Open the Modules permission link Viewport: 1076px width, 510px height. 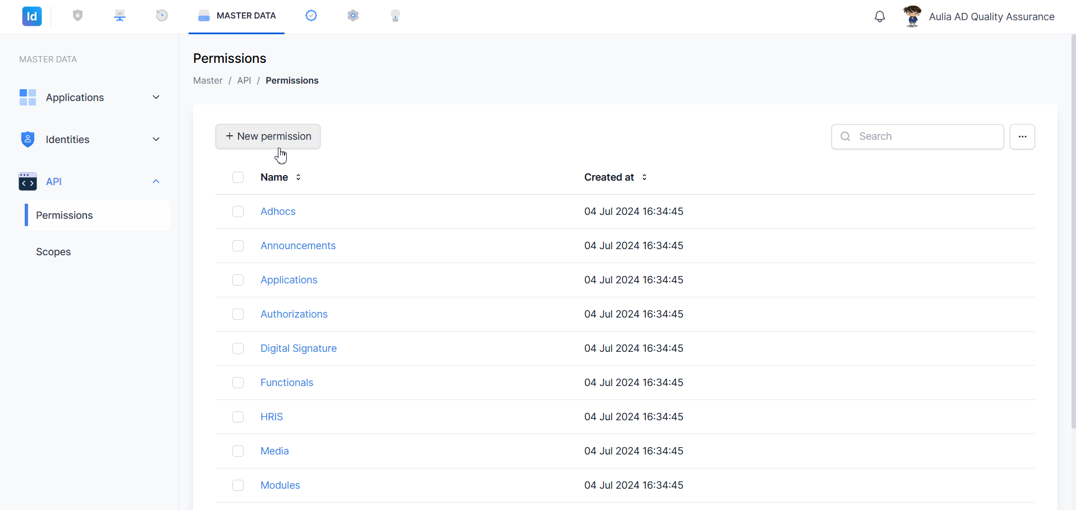(x=280, y=485)
